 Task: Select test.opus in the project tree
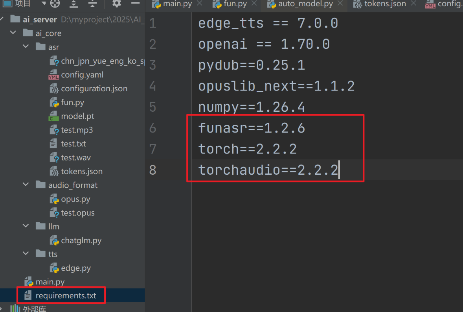click(78, 213)
